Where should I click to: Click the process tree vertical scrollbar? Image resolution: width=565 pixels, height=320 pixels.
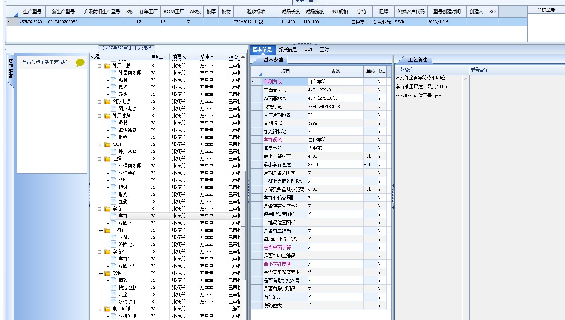coord(243,226)
